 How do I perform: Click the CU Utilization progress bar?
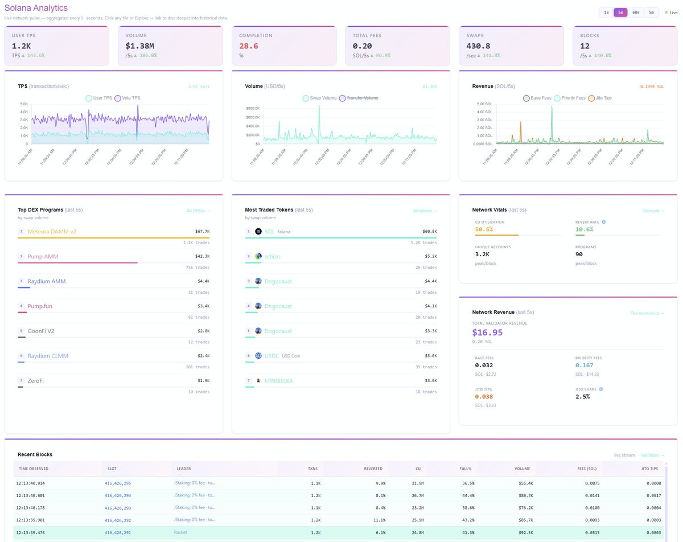518,235
